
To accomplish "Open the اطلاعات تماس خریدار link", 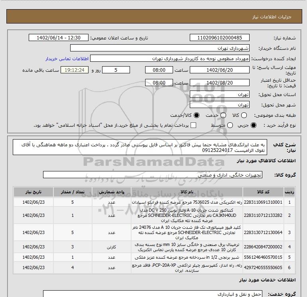I will (67, 59).
